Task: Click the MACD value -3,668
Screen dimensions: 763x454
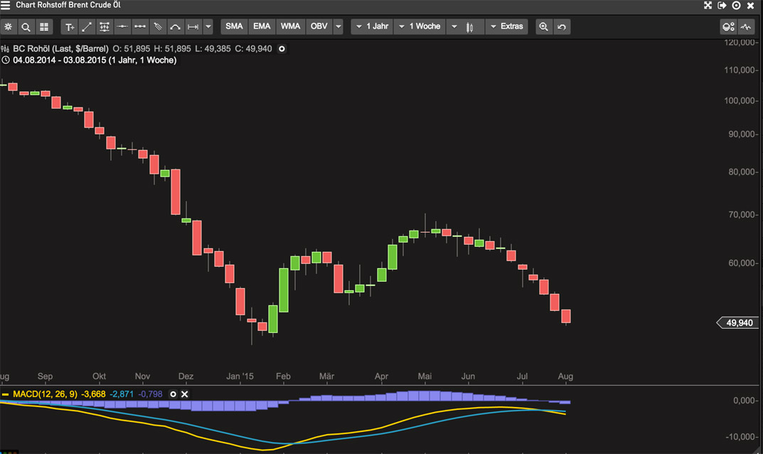Action: [93, 394]
